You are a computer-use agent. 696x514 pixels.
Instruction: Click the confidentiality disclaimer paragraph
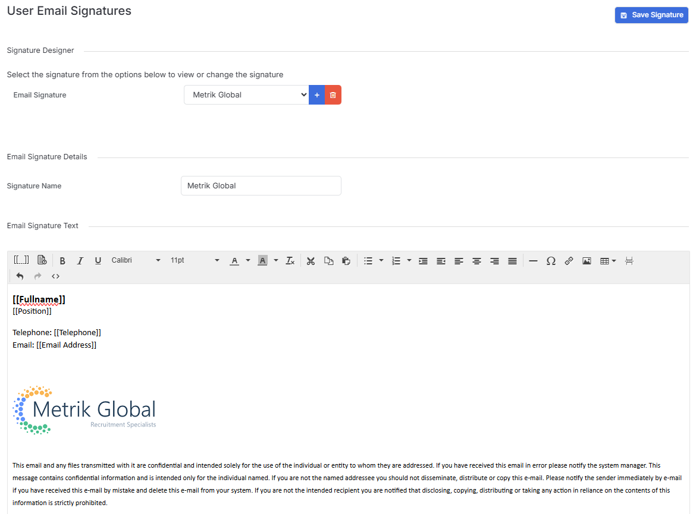click(x=347, y=484)
